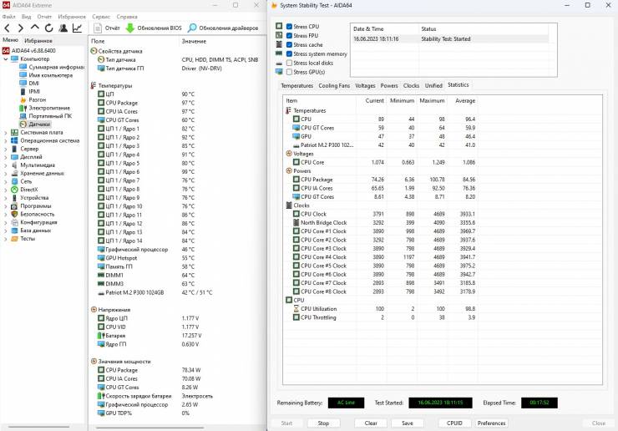The height and width of the screenshot is (431, 618).
Task: Click the DirectX tree icon
Action: coord(14,190)
